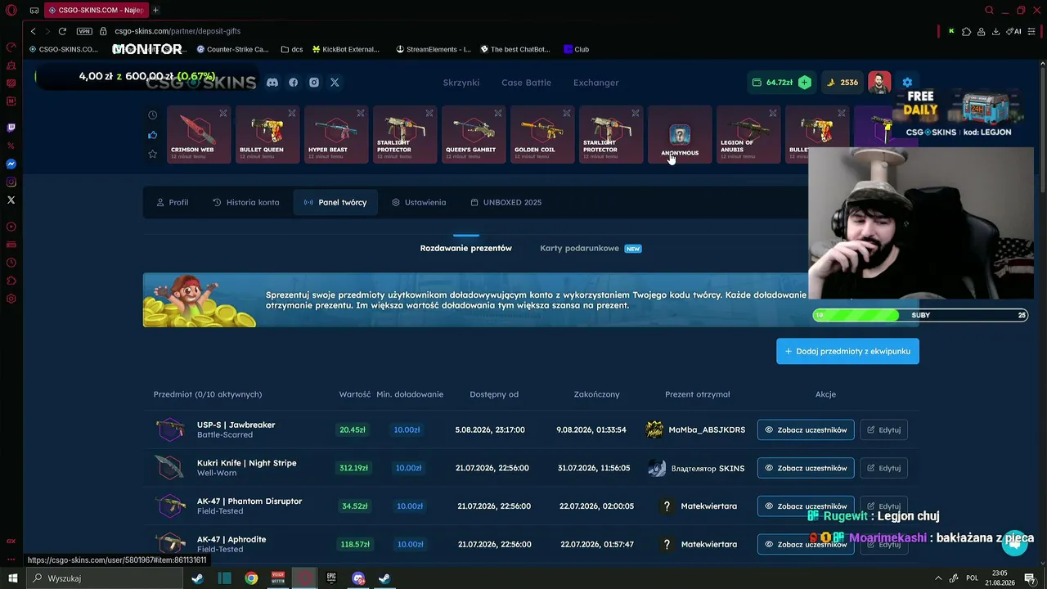Screen dimensions: 1047x589
Task: Open Instagram in Opera sidebar
Action: point(11,182)
